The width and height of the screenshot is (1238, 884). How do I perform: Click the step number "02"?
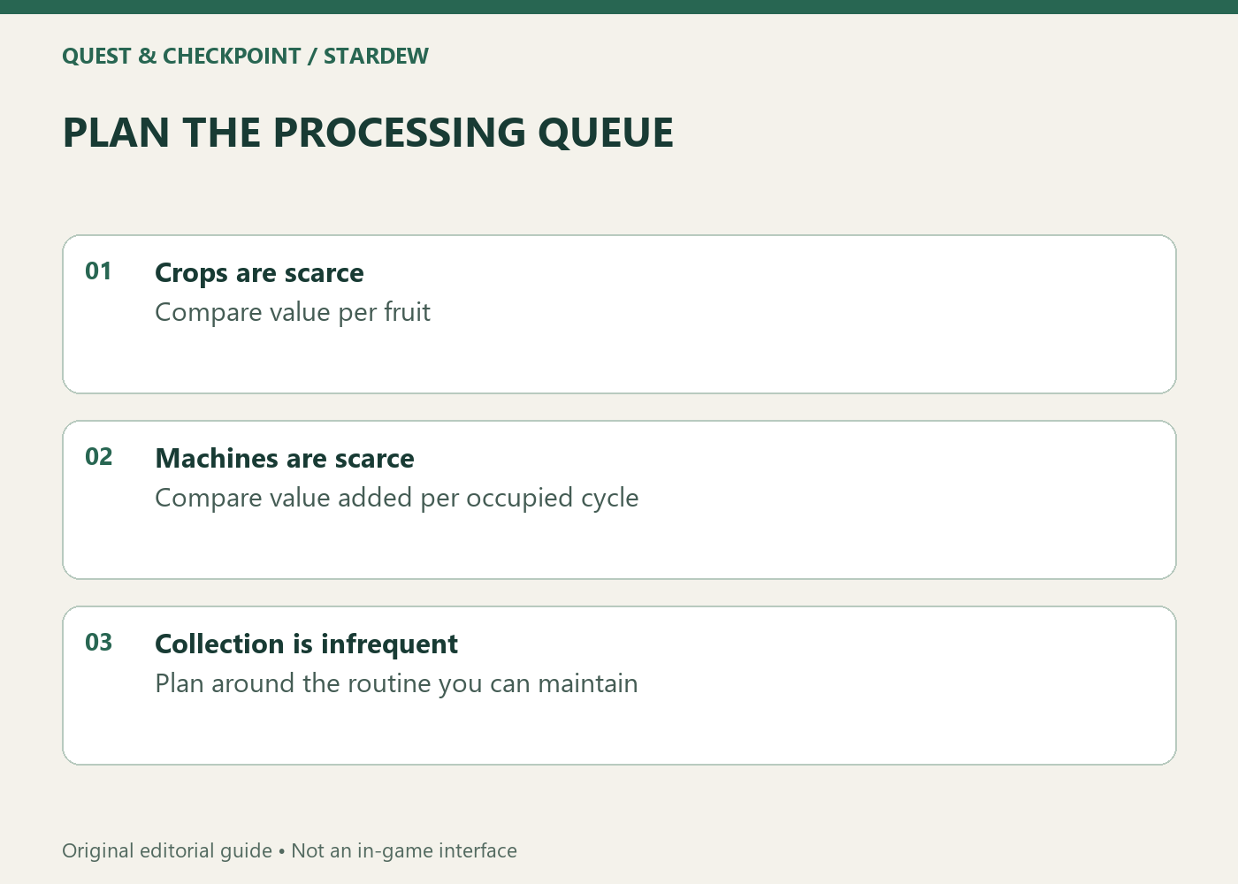99,457
